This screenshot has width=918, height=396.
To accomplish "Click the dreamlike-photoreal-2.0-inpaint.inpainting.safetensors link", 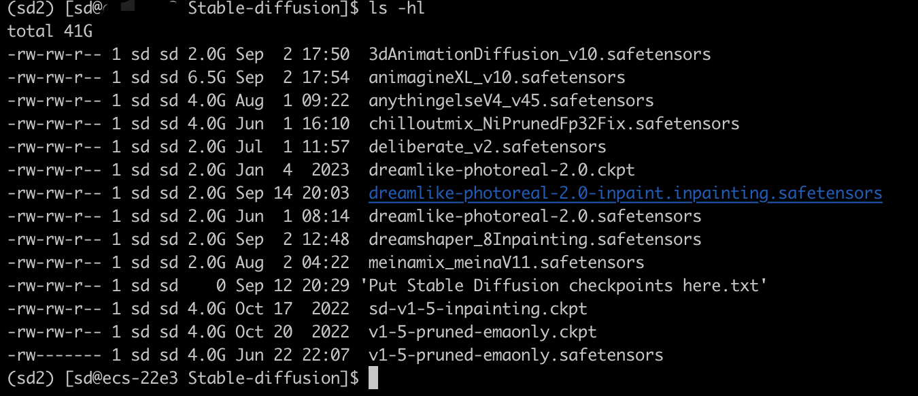I will tap(626, 193).
